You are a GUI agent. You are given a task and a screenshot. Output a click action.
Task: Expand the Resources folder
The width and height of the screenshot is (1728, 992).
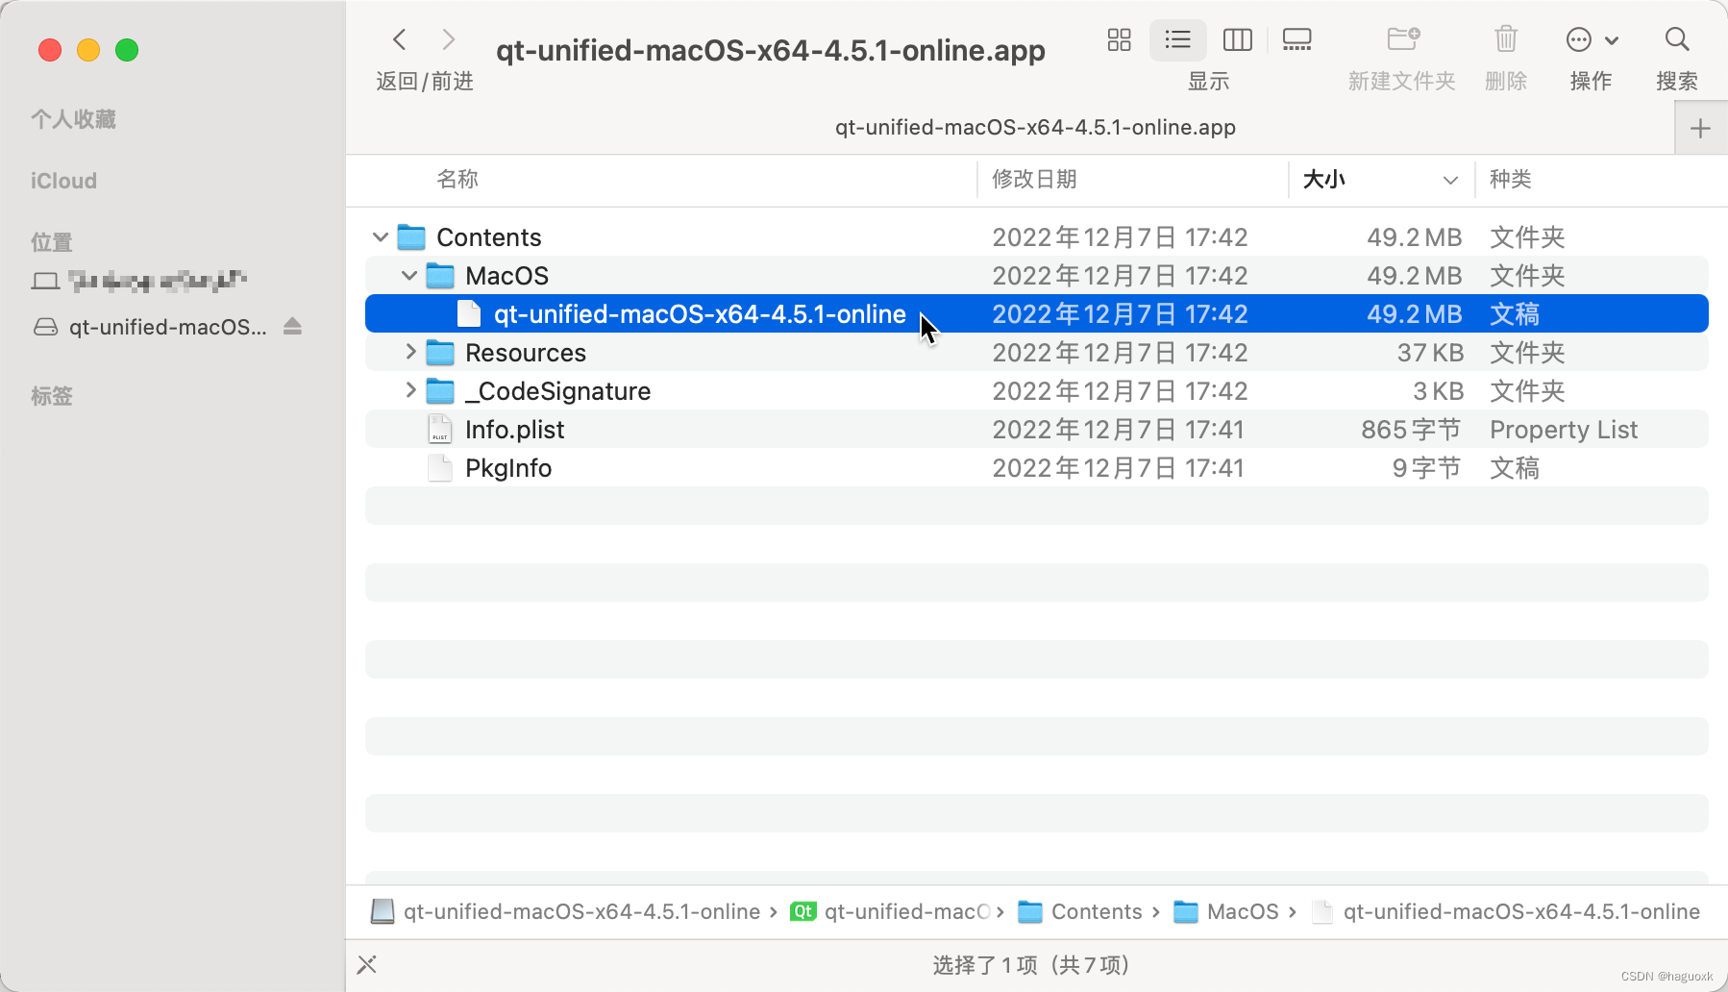410,352
